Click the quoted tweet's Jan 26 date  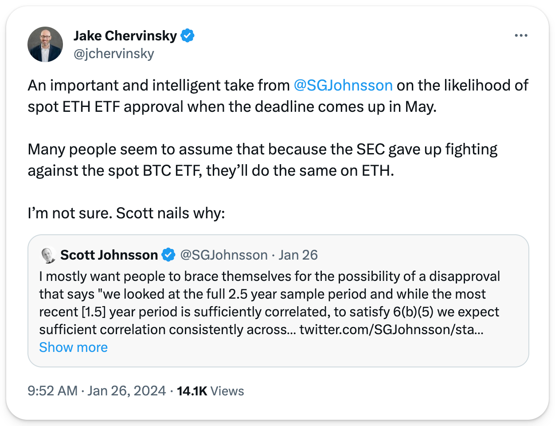point(298,255)
